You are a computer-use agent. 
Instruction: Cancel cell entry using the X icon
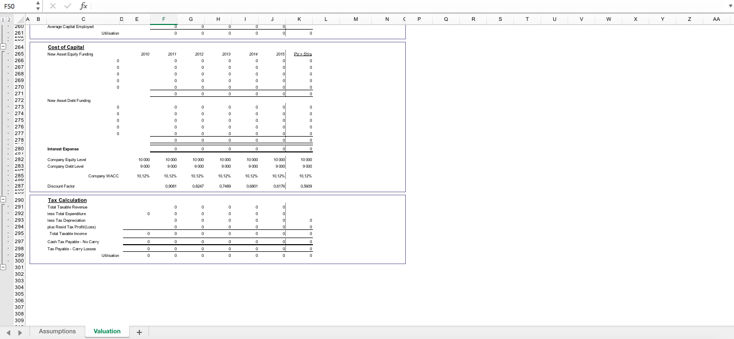(53, 6)
